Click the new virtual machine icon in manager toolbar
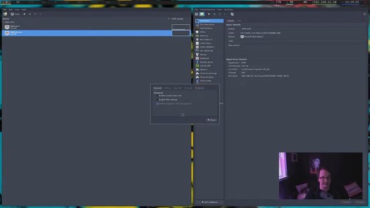 [5, 14]
